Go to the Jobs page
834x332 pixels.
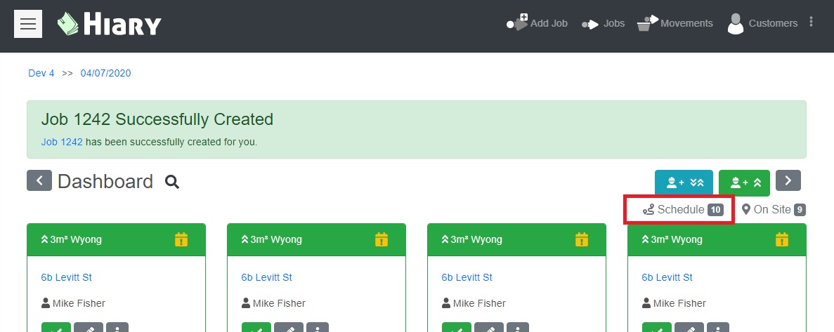tap(603, 23)
